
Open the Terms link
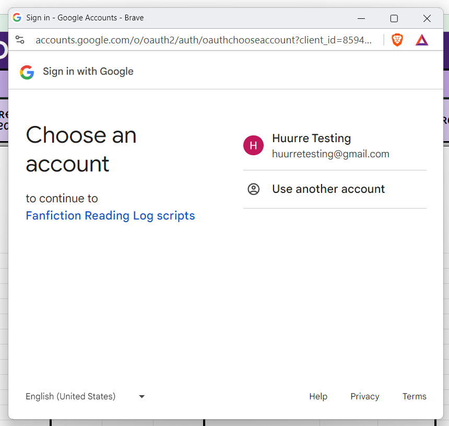(415, 396)
